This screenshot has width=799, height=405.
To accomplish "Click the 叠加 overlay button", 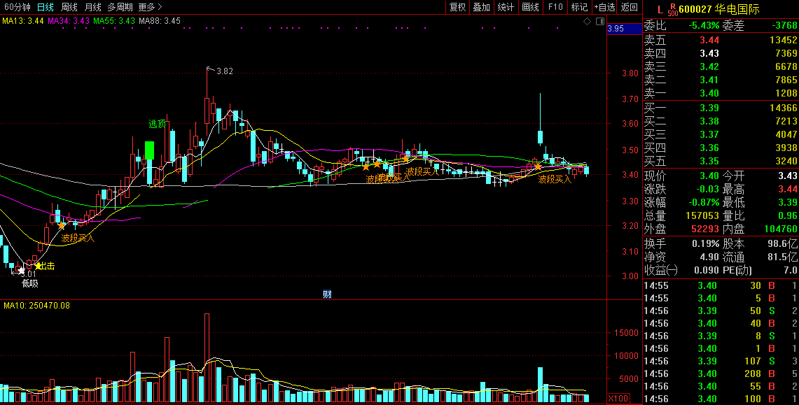I will 482,7.
